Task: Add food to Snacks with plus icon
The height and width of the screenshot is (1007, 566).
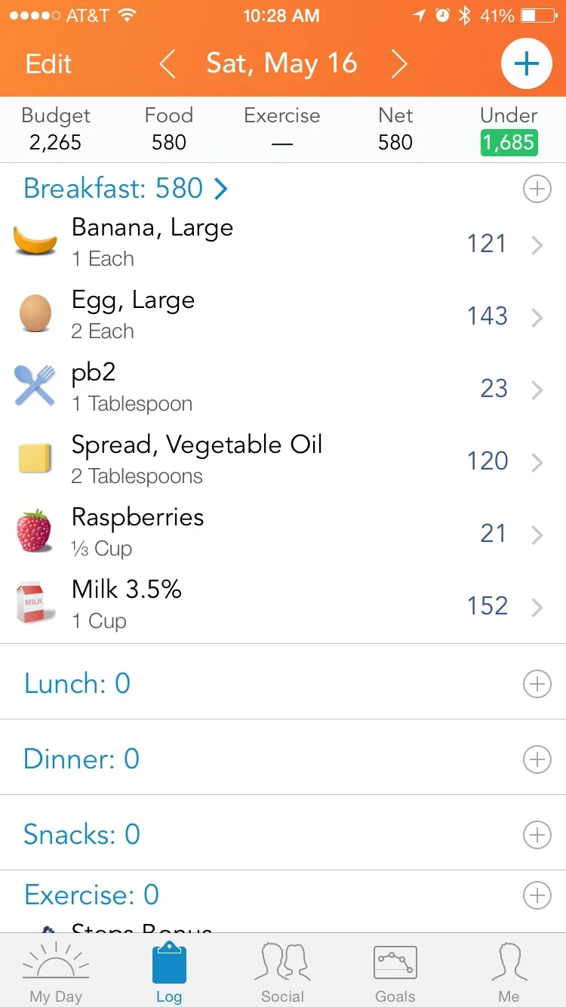Action: tap(537, 835)
